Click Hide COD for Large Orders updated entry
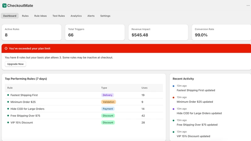This screenshot has height=141, width=251. 199,113
